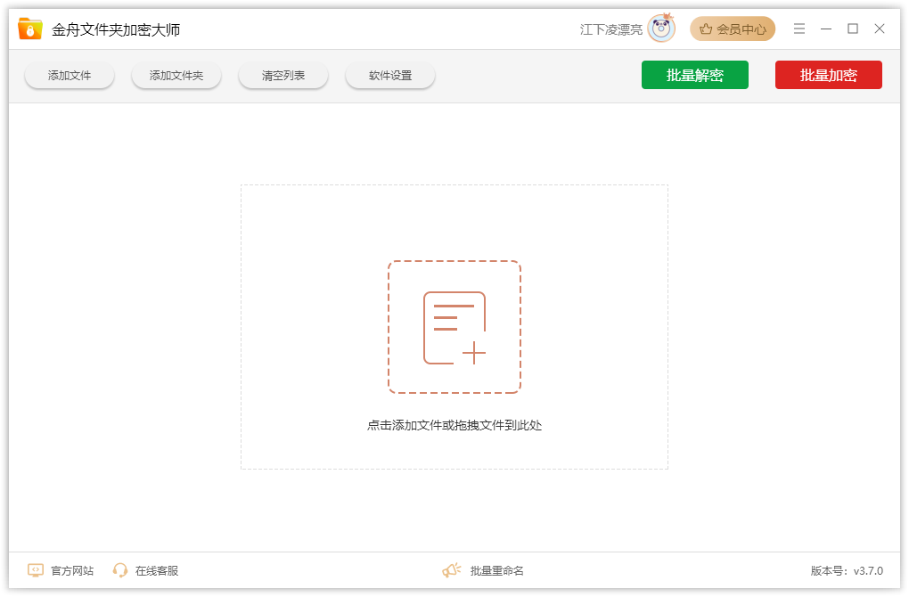
Task: Start 批量解密 batch decryption
Action: [694, 75]
